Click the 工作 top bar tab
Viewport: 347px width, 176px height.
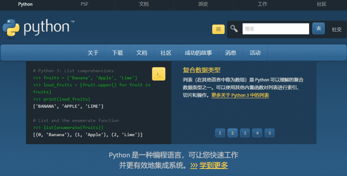[x=262, y=4]
